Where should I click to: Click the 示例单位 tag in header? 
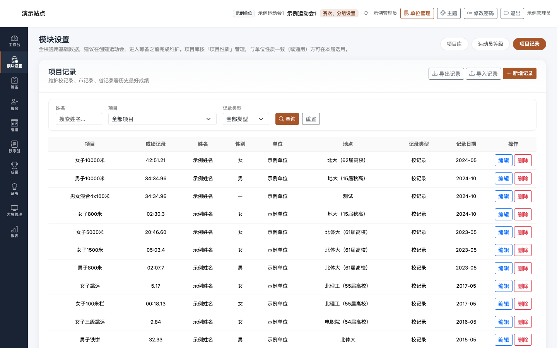click(x=244, y=14)
